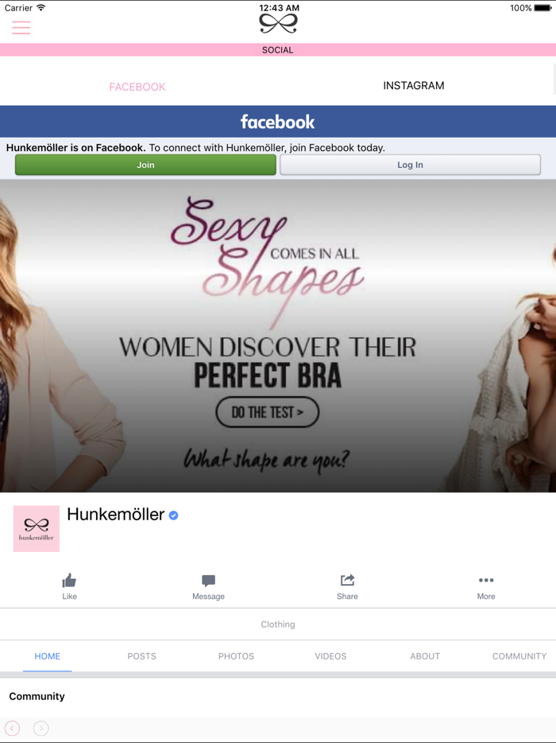Viewport: 556px width, 743px height.
Task: Open the More options ellipsis icon
Action: [485, 582]
